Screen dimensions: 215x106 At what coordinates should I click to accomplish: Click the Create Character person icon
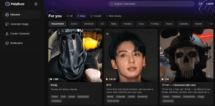[x=7, y=34]
